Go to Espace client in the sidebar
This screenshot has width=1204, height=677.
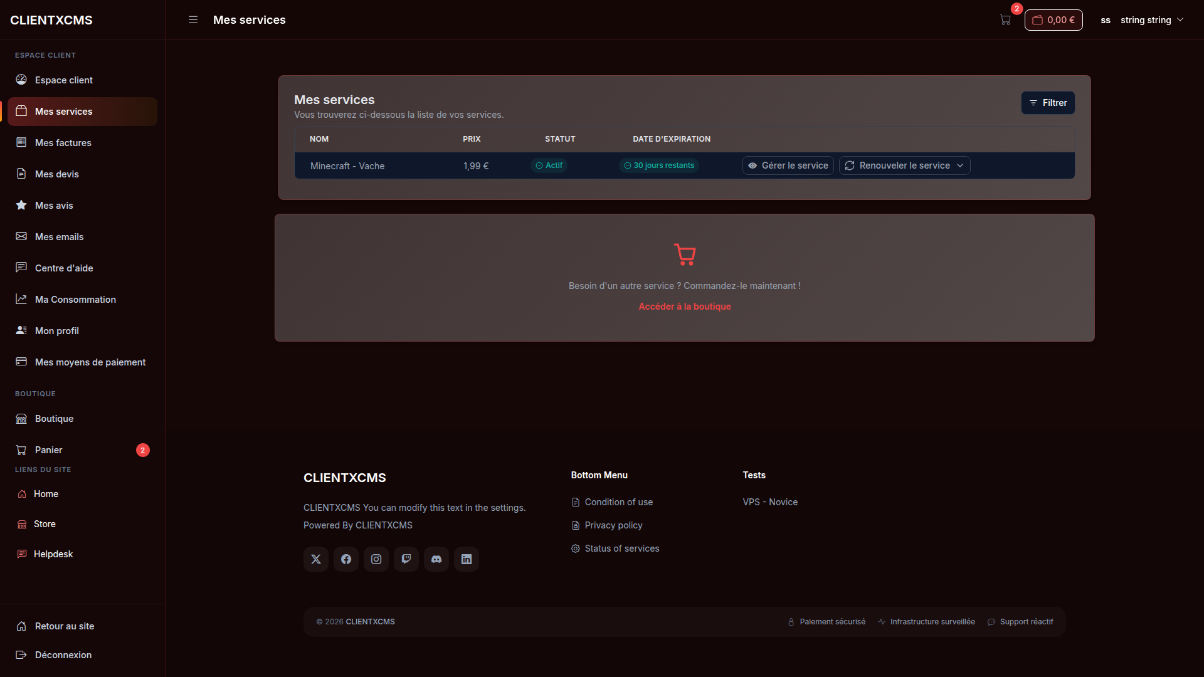point(82,80)
